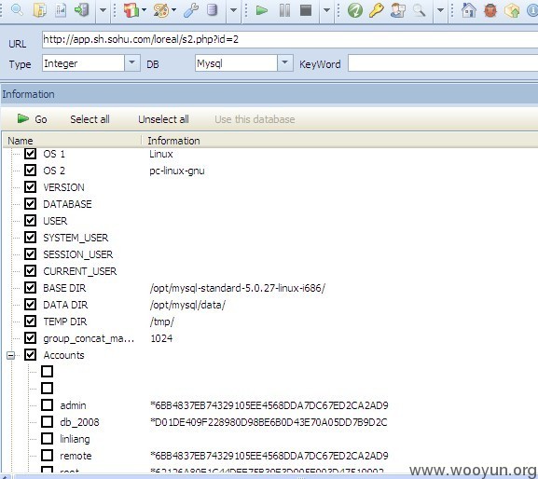Uncheck the VERSION checkbox
Viewport: 538px width, 479px height.
(x=30, y=187)
